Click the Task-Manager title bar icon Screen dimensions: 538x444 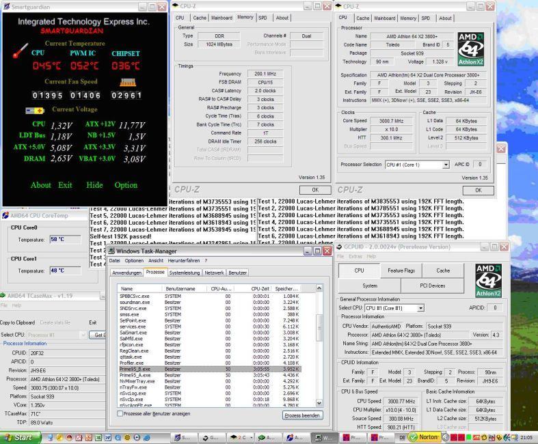coord(111,251)
